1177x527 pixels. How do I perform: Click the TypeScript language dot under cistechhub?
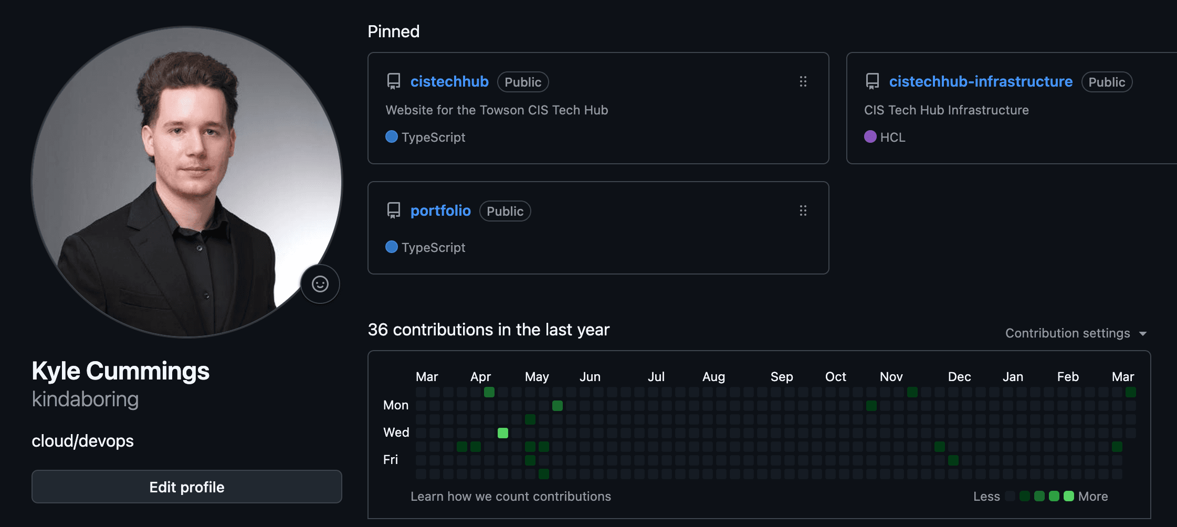click(391, 136)
